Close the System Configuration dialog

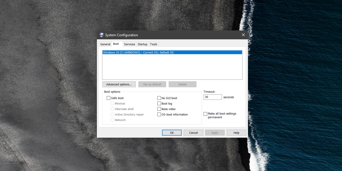click(243, 35)
